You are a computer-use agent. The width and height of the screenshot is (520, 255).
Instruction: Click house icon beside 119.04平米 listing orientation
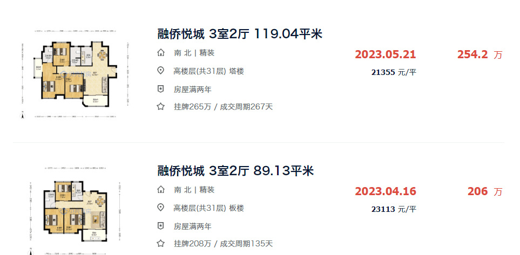161,53
